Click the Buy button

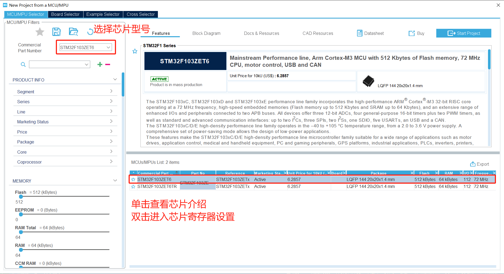(416, 33)
